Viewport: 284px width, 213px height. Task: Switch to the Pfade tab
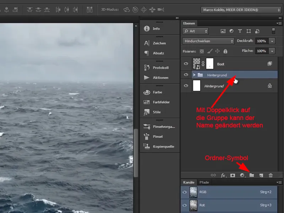coord(204,182)
